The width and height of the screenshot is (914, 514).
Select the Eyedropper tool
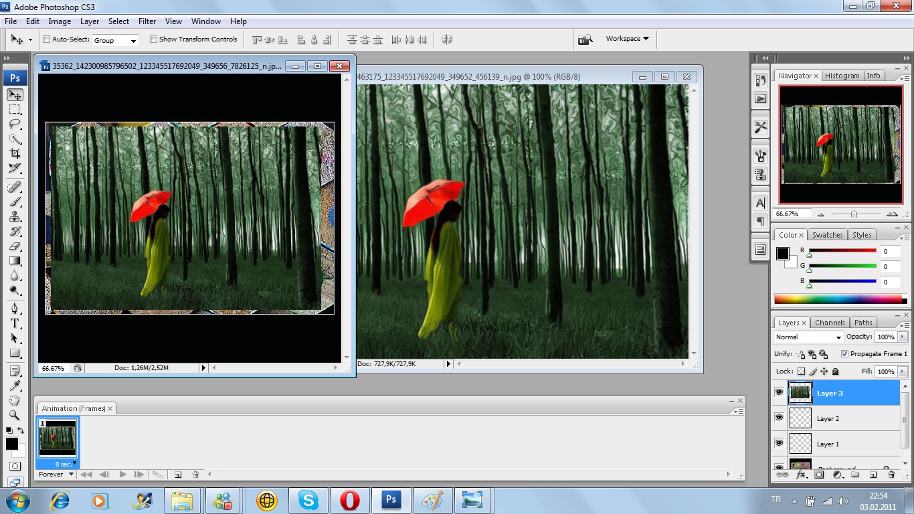point(15,385)
